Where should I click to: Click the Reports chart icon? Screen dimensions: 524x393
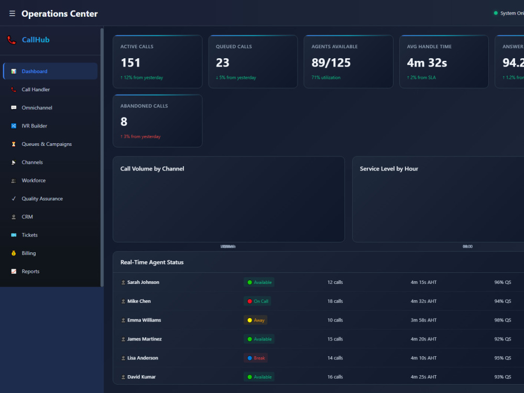(14, 271)
